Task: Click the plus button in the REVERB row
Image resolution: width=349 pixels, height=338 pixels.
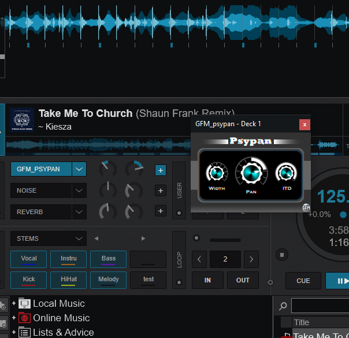Action: (161, 211)
